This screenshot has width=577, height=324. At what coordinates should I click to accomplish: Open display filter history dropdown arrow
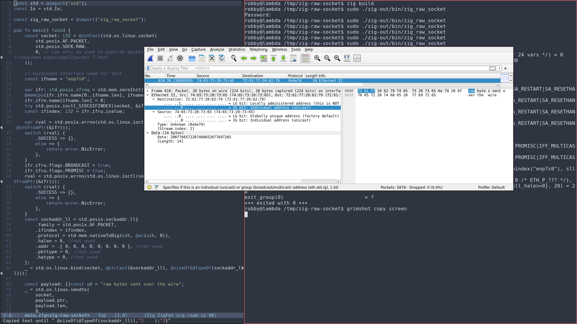coord(499,68)
